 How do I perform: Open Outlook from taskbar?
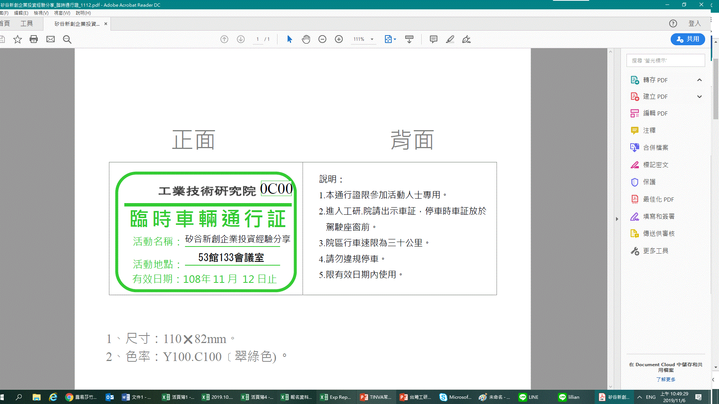(110, 397)
